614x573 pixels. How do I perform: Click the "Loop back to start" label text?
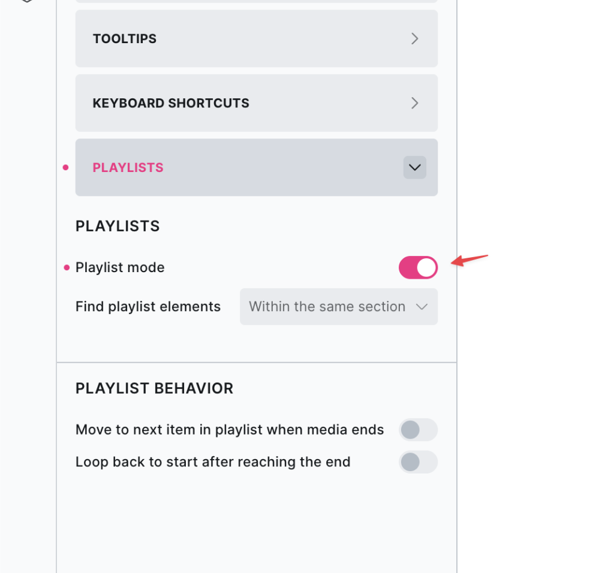(x=213, y=462)
